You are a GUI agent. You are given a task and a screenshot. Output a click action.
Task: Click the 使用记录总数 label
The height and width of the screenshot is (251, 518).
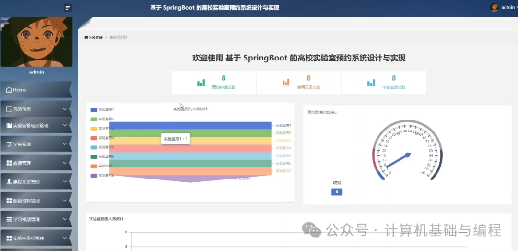308,88
